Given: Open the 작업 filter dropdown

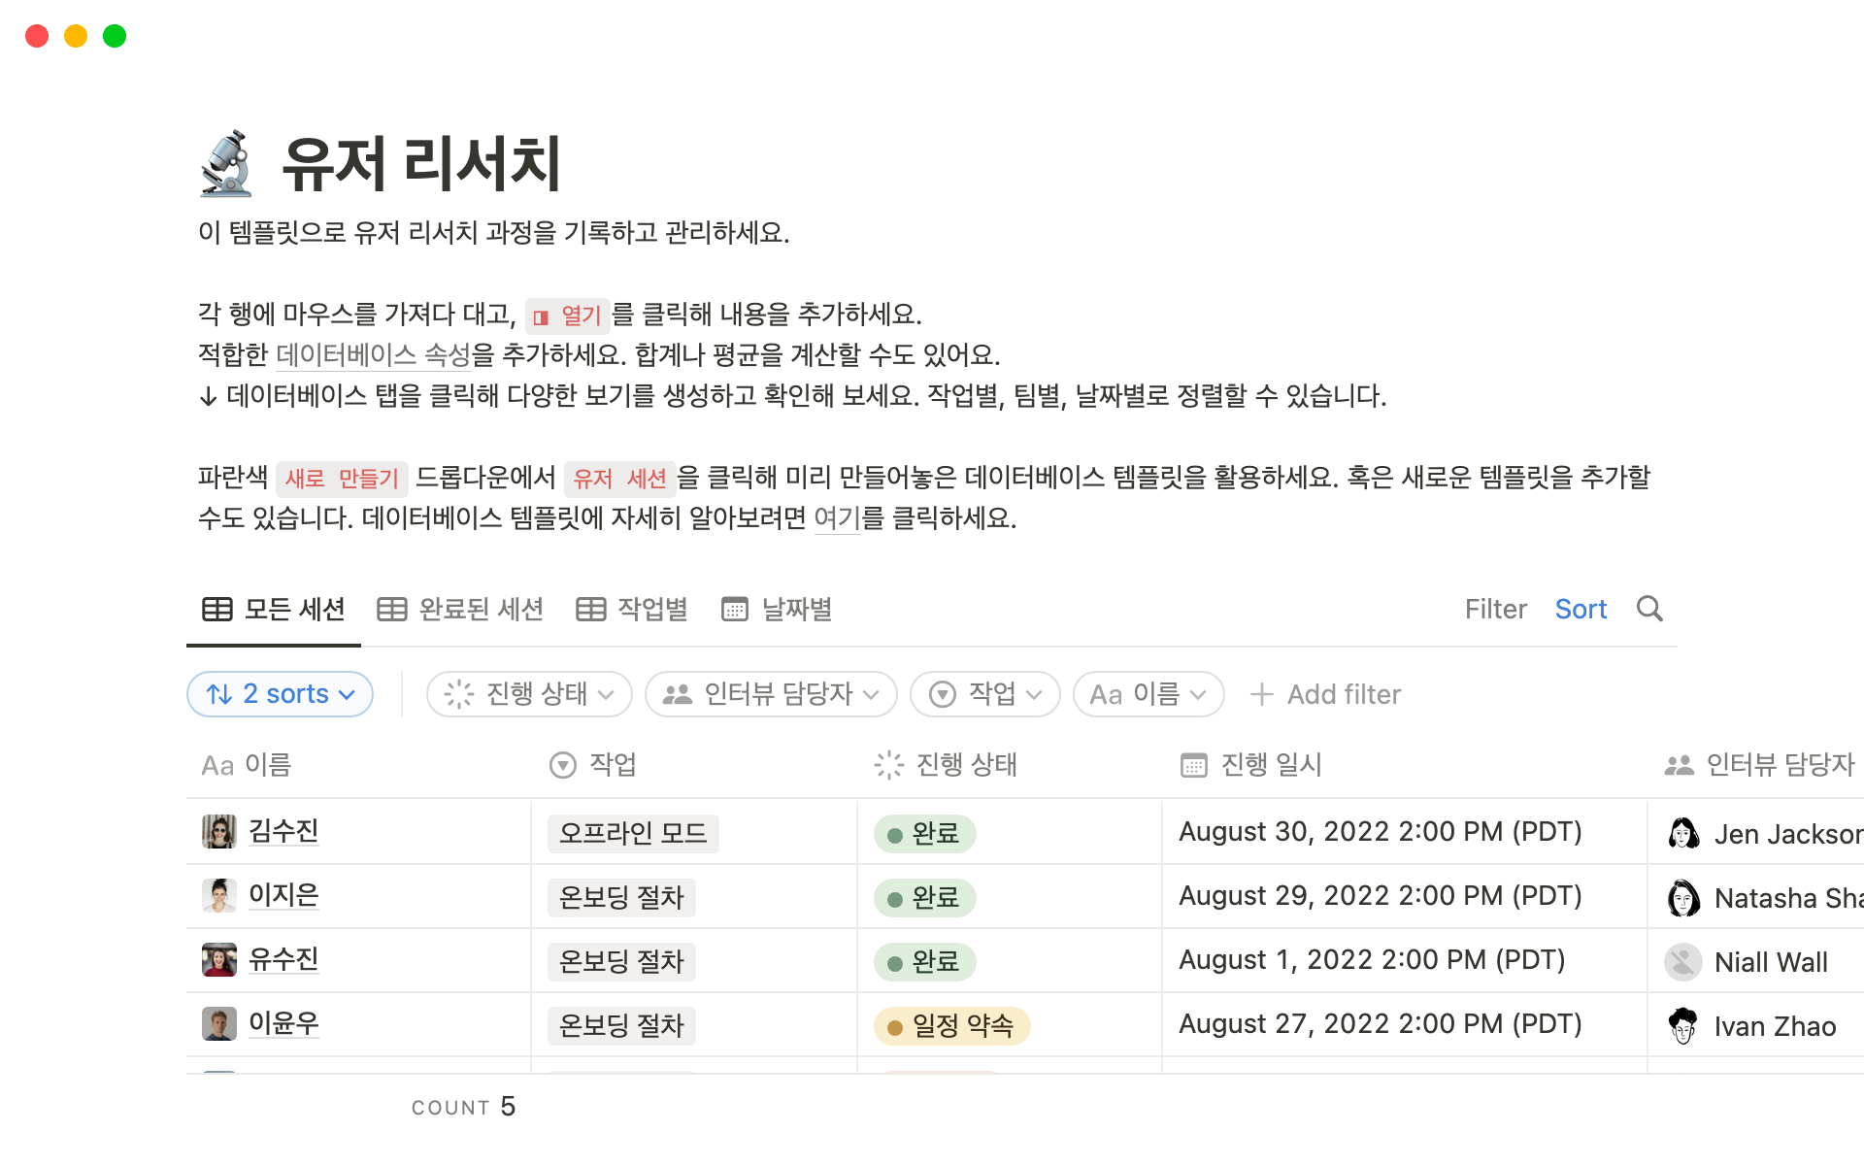Looking at the screenshot, I should (x=984, y=694).
